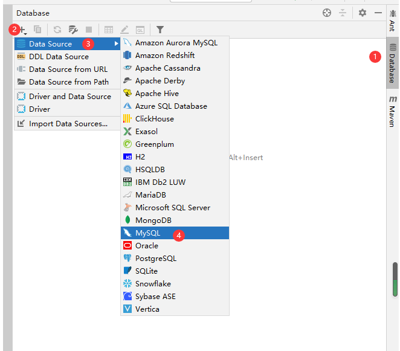This screenshot has height=351, width=400.
Task: Open the query console QL icon
Action: (140, 30)
